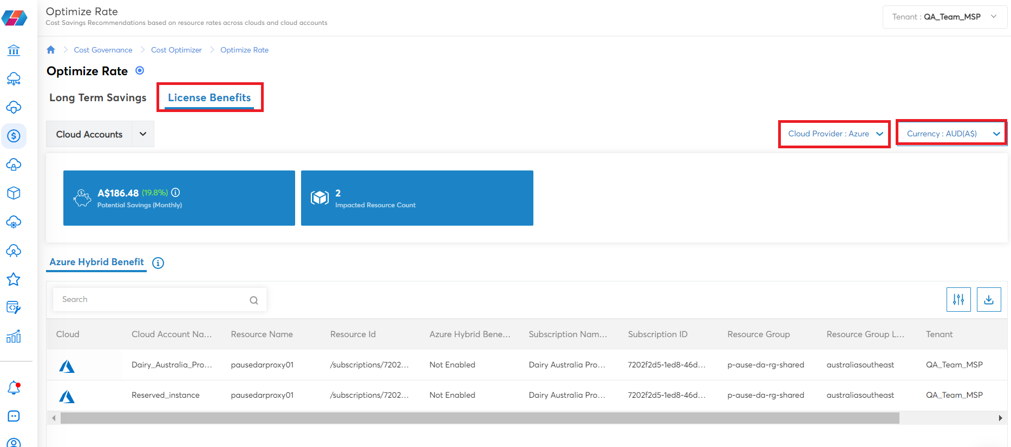Open the cube resources sidebar icon
This screenshot has height=447, width=1011.
click(x=14, y=193)
